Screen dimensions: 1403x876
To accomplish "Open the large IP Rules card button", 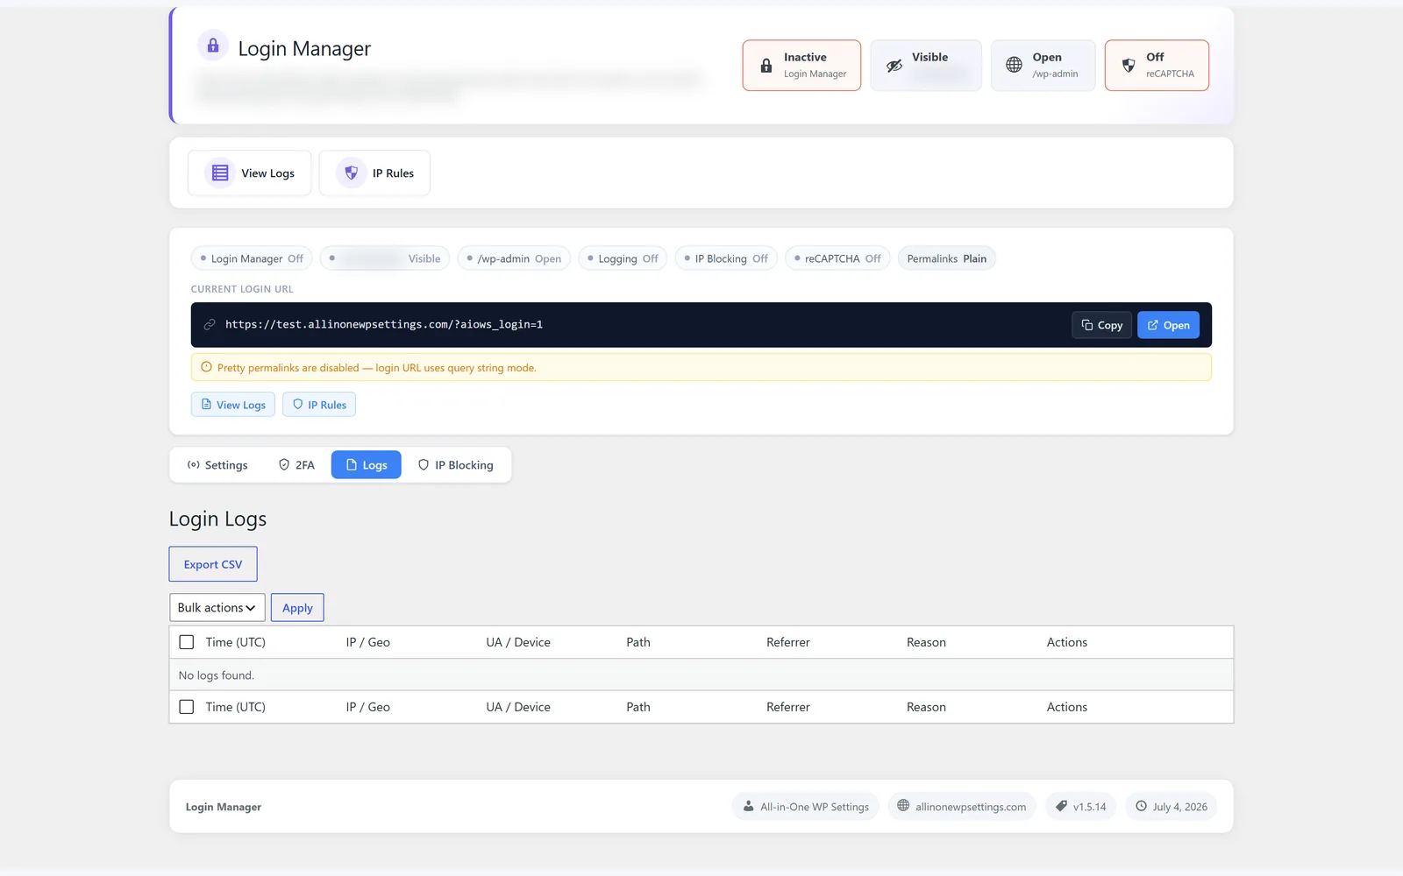I will [374, 173].
